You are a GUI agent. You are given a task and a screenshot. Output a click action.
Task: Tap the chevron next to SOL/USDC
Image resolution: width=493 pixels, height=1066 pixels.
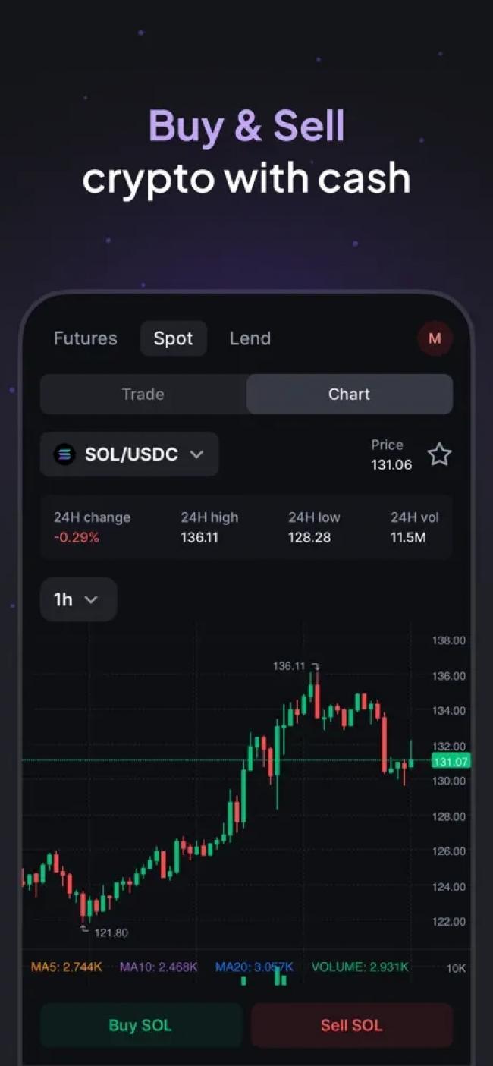click(x=196, y=454)
